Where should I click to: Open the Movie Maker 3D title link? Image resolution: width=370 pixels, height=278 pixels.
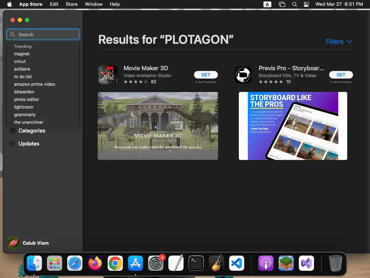[146, 68]
